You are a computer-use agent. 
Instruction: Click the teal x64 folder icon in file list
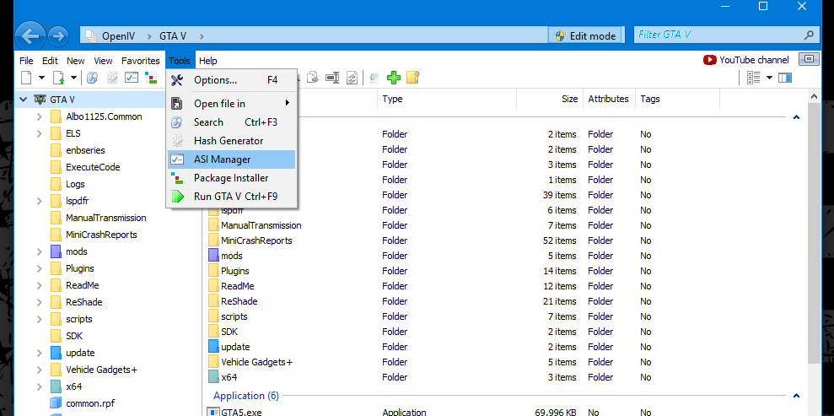pyautogui.click(x=213, y=377)
